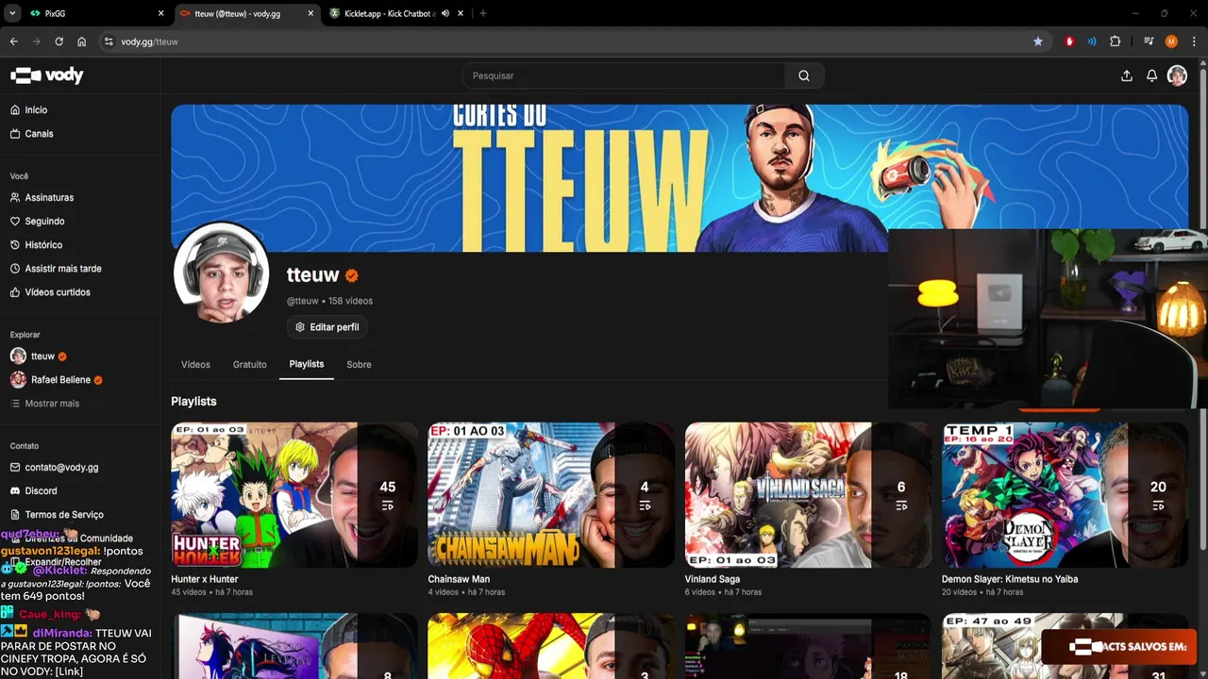Click Editar perfil button
The height and width of the screenshot is (679, 1208).
327,327
